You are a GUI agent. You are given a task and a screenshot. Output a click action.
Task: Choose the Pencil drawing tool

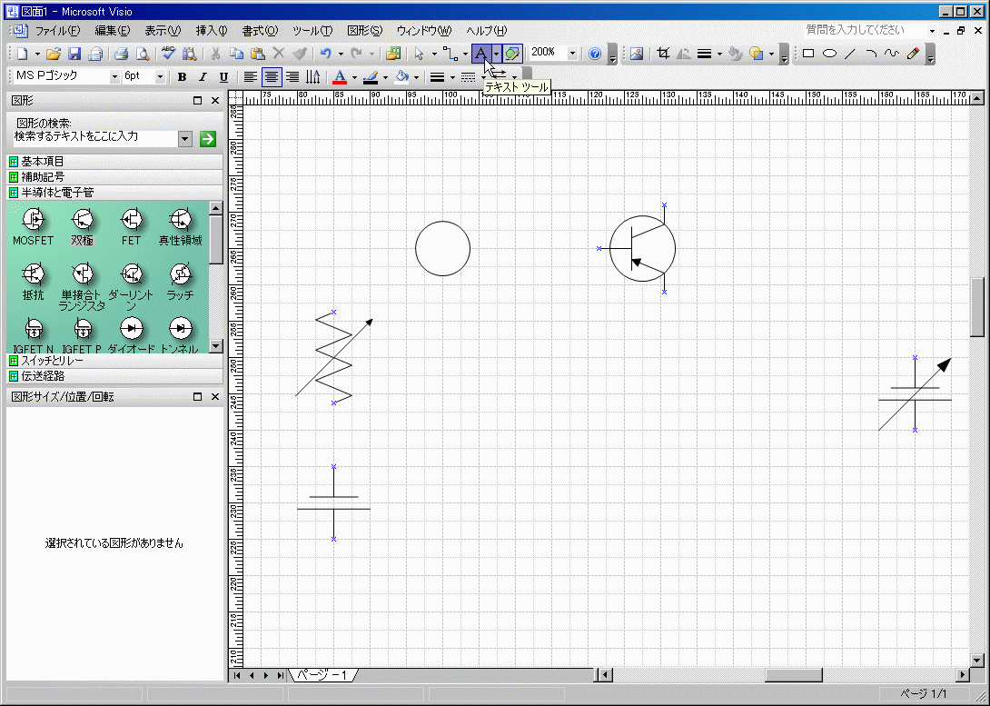coord(913,54)
